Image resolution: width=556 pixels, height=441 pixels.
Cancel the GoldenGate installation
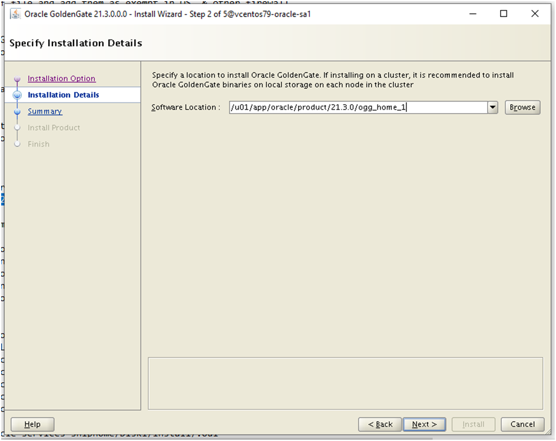coord(522,424)
